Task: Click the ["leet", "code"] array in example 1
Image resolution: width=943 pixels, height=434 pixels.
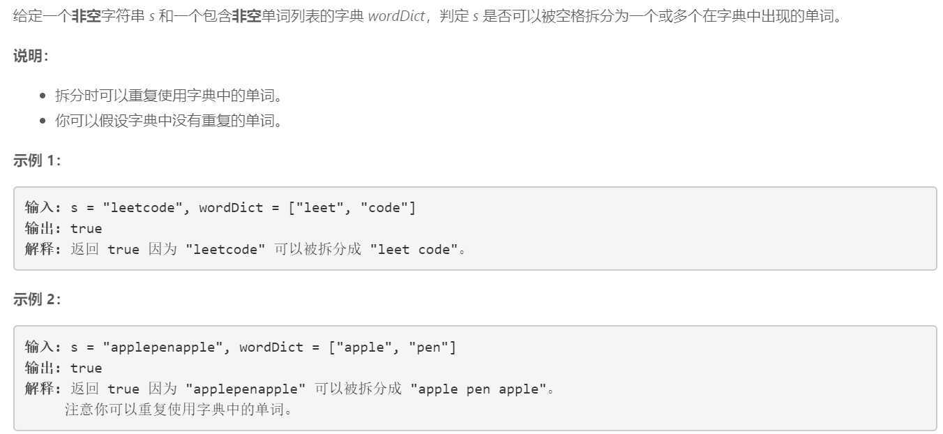Action: click(352, 208)
